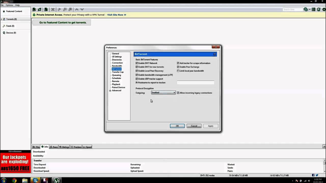Toggle Enable Local Peer Discovery checkbox
Image resolution: width=326 pixels, height=183 pixels.
tap(137, 71)
